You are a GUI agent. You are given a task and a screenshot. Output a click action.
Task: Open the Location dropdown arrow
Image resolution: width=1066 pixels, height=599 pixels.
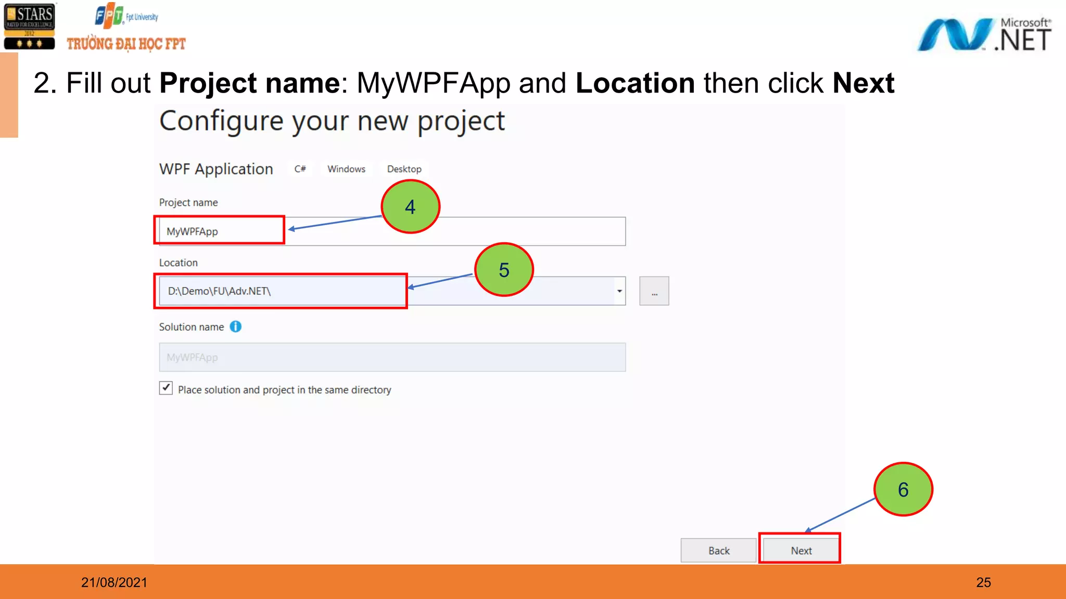[x=619, y=291]
